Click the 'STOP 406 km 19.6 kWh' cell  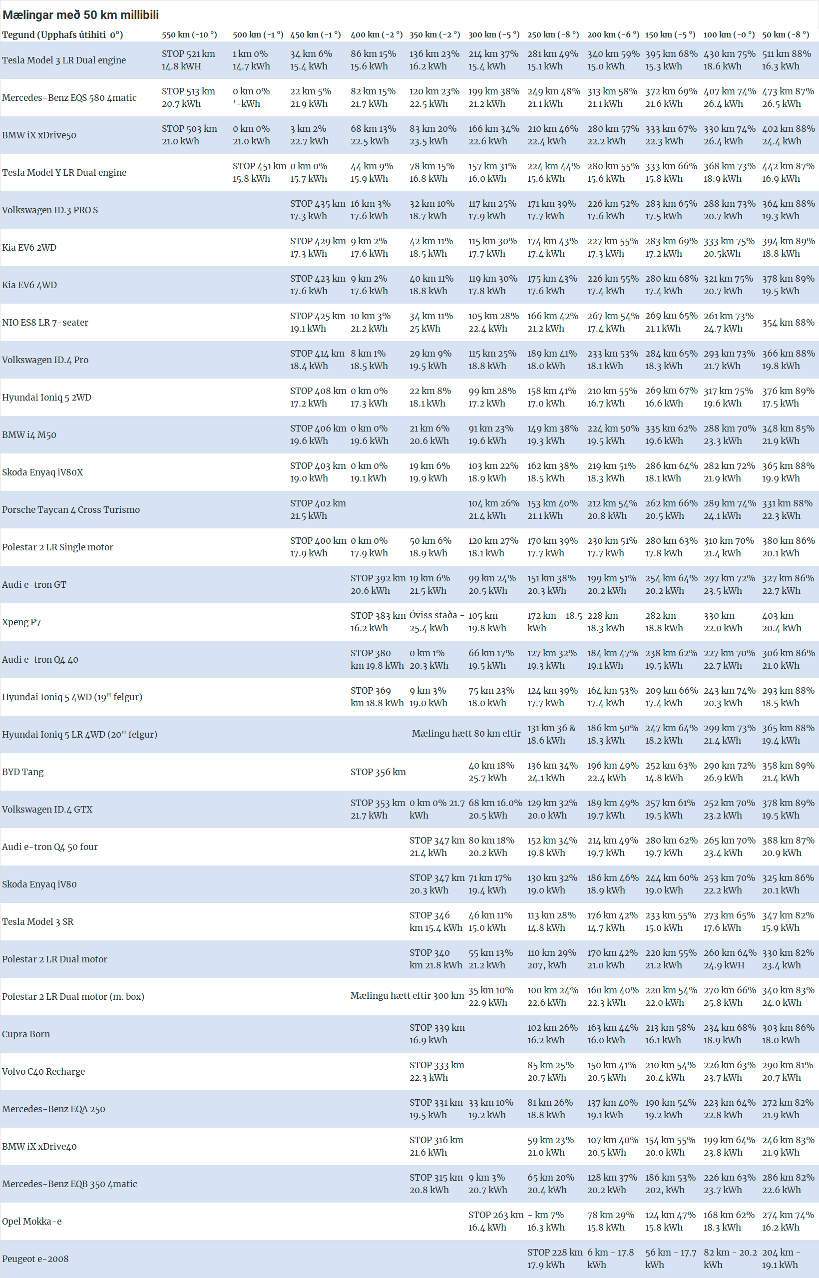click(x=318, y=434)
